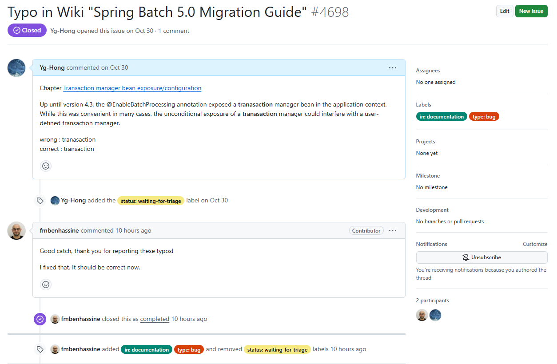Click 'commented on Oct 30' timestamp
557x364 pixels.
coord(97,68)
